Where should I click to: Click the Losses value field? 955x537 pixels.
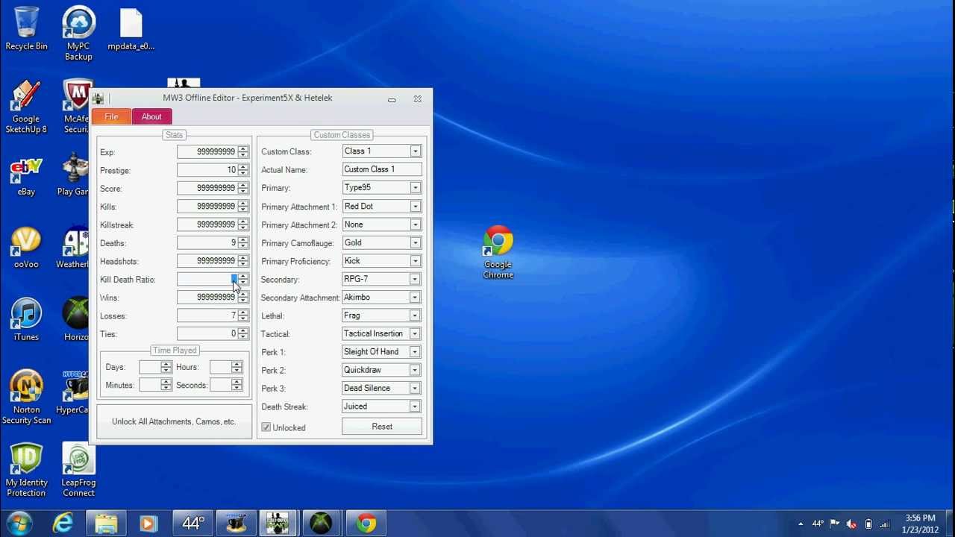(x=207, y=315)
